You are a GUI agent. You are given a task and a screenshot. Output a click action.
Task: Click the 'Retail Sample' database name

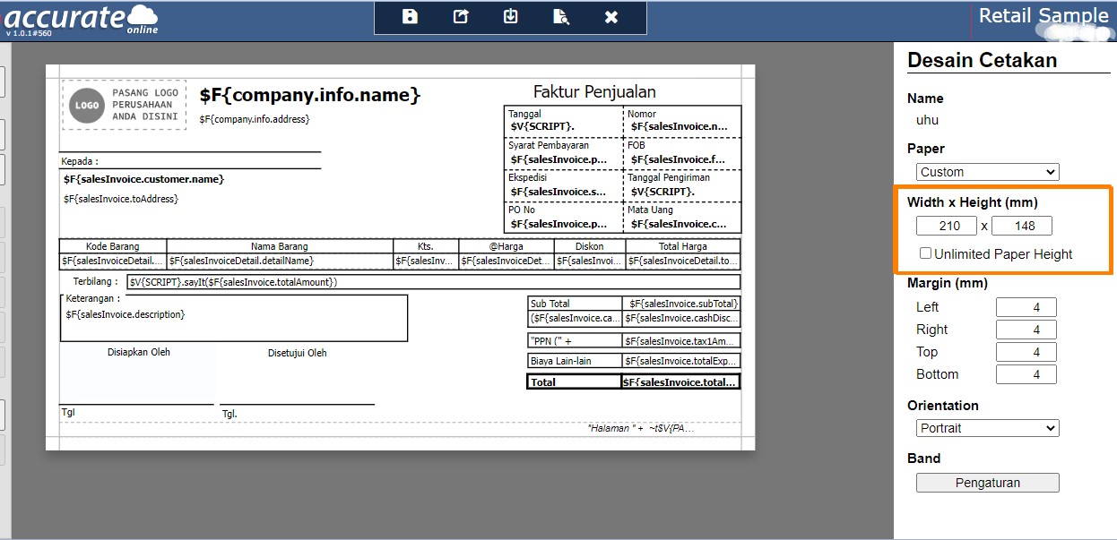[x=1043, y=15]
